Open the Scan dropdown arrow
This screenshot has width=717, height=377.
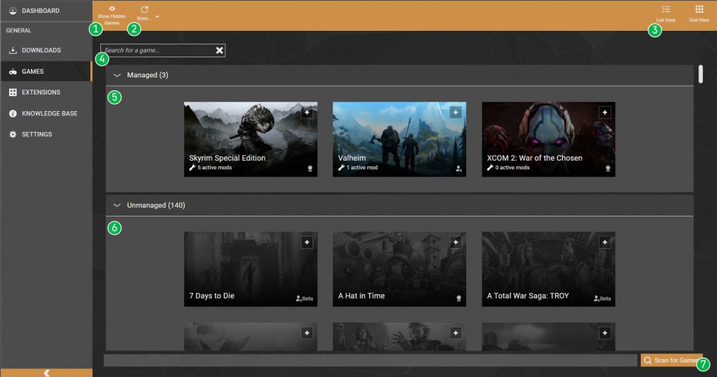coord(157,17)
